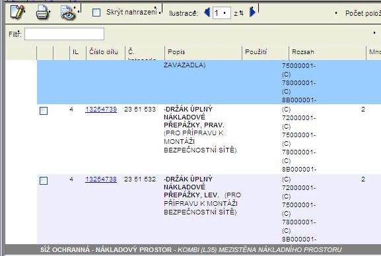Click the printer icon

coord(43,12)
